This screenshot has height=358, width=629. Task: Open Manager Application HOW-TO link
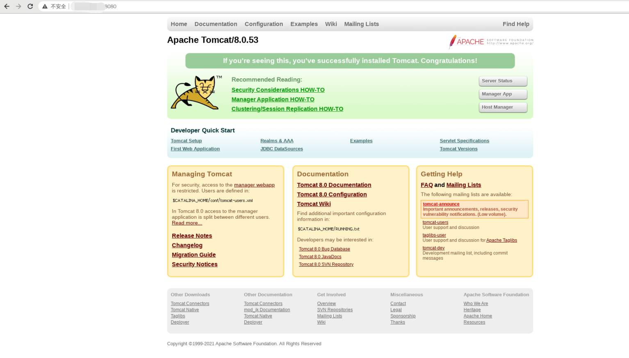(x=273, y=100)
